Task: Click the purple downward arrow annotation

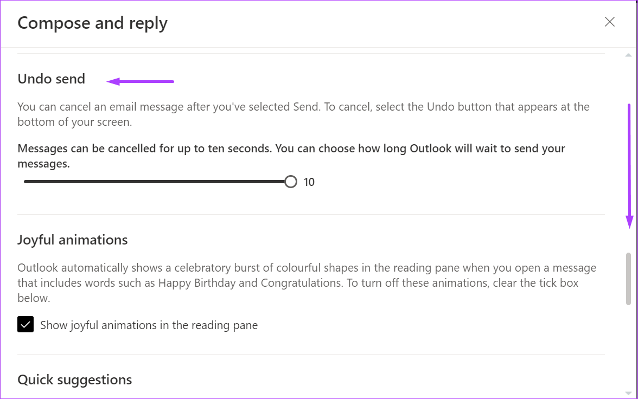Action: 629,166
